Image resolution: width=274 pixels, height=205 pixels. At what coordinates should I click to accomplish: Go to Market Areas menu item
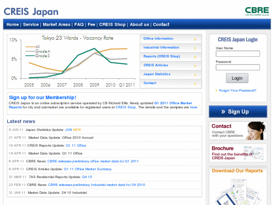[x=57, y=24]
